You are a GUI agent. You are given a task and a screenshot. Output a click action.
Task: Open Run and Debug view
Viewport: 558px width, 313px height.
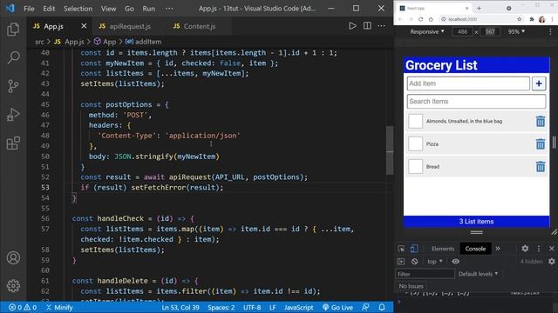[13, 115]
